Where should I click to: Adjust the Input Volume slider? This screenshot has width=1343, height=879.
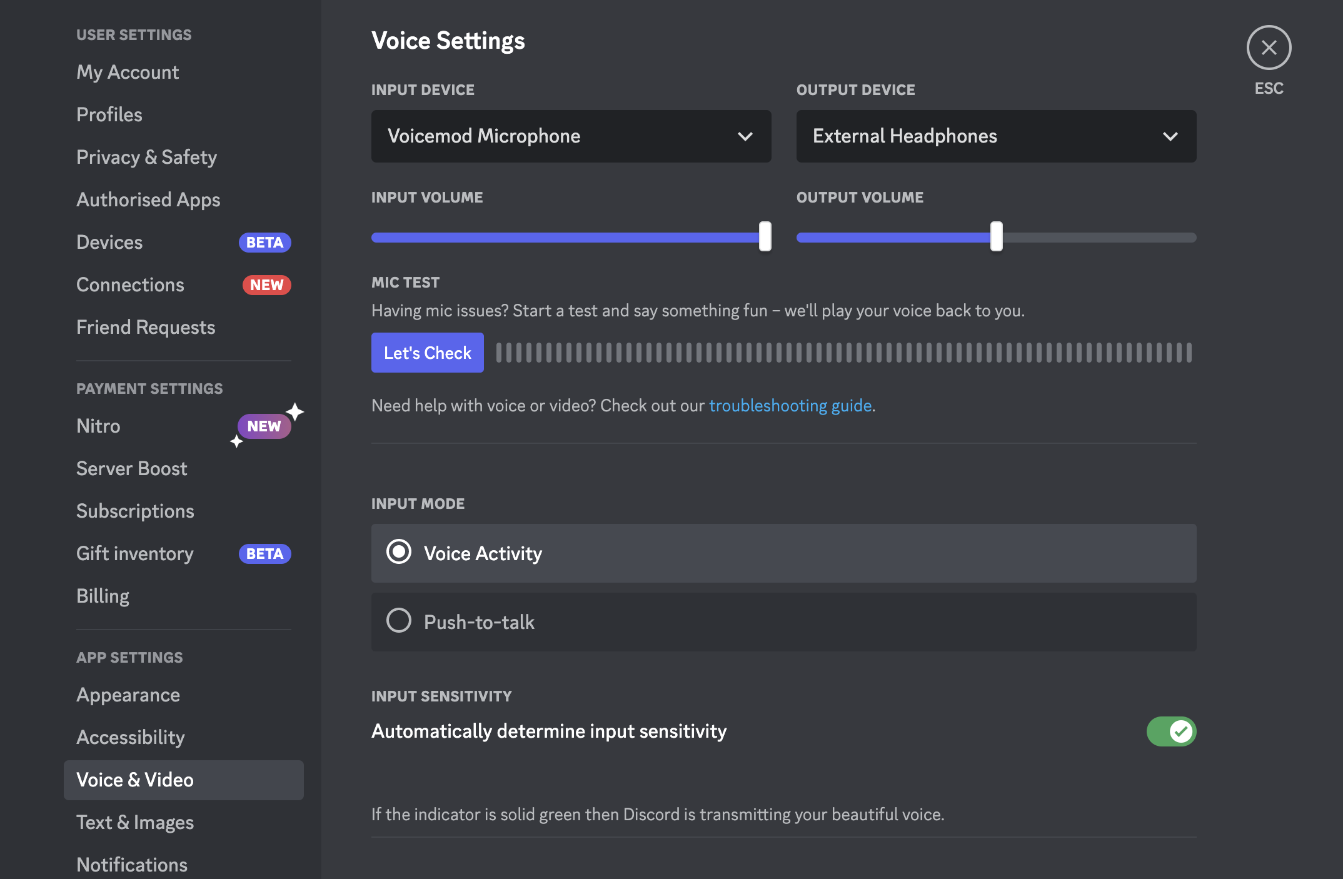[x=764, y=238]
